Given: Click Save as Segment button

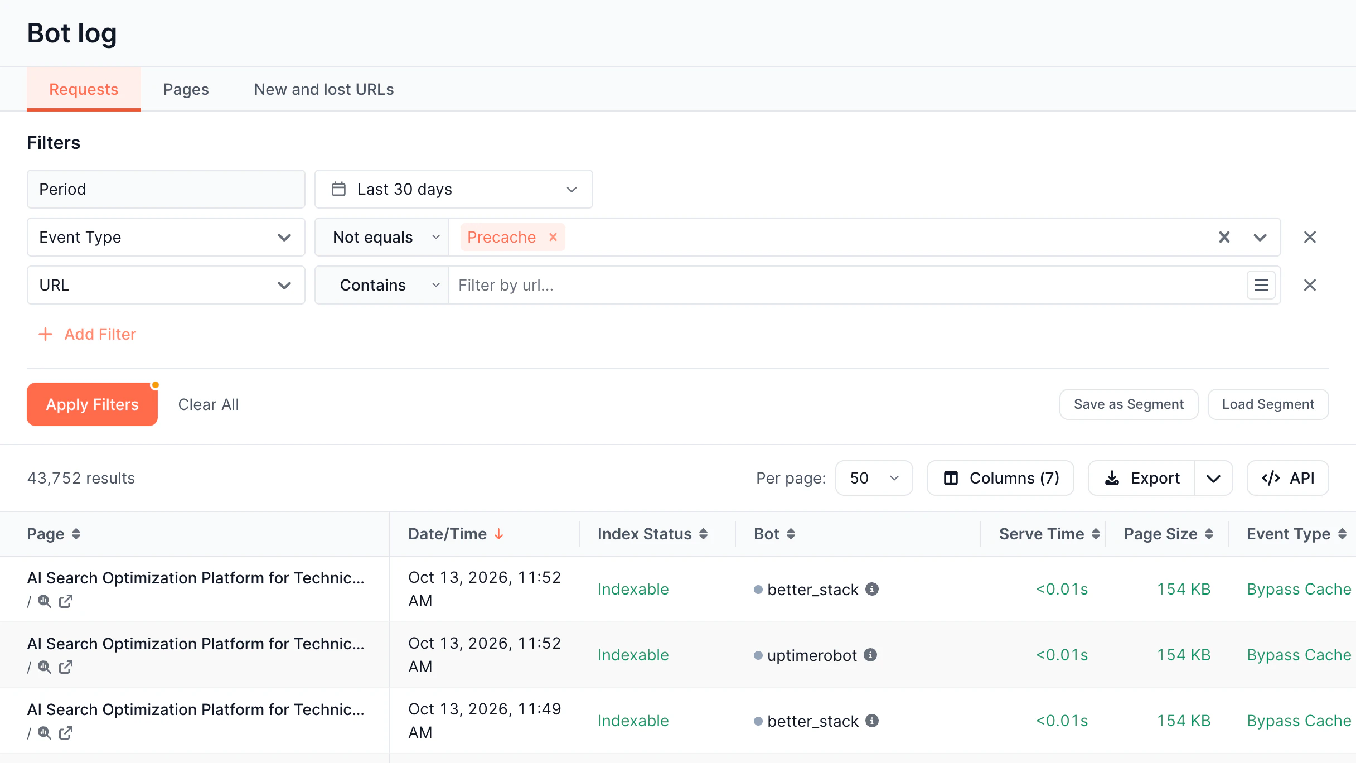Looking at the screenshot, I should [1129, 404].
